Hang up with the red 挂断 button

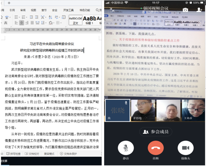(156, 148)
